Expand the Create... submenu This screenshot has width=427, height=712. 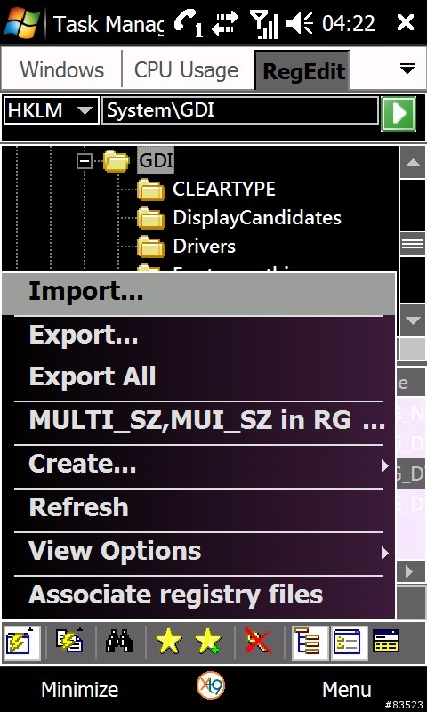[198, 465]
